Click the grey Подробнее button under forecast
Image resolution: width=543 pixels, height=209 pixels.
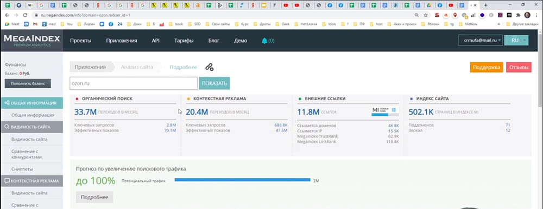(94, 197)
